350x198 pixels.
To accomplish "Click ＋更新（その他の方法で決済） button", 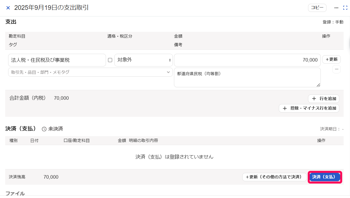I will [274, 177].
